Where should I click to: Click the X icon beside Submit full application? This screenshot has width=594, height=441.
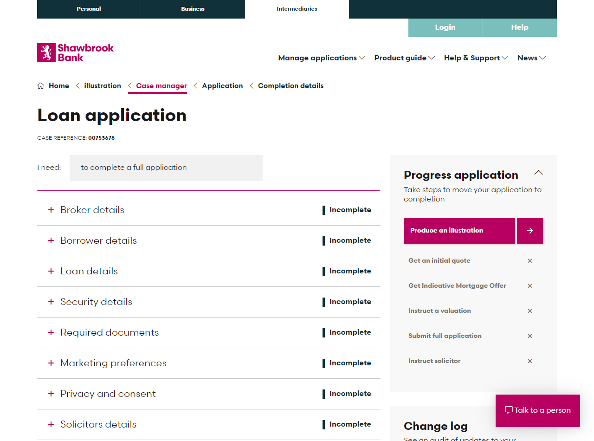click(529, 336)
